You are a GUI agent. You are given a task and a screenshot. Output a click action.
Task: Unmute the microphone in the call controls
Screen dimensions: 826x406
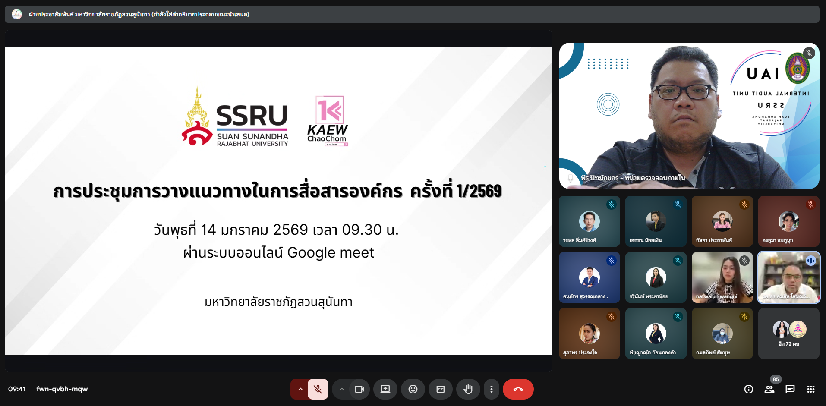(x=318, y=389)
